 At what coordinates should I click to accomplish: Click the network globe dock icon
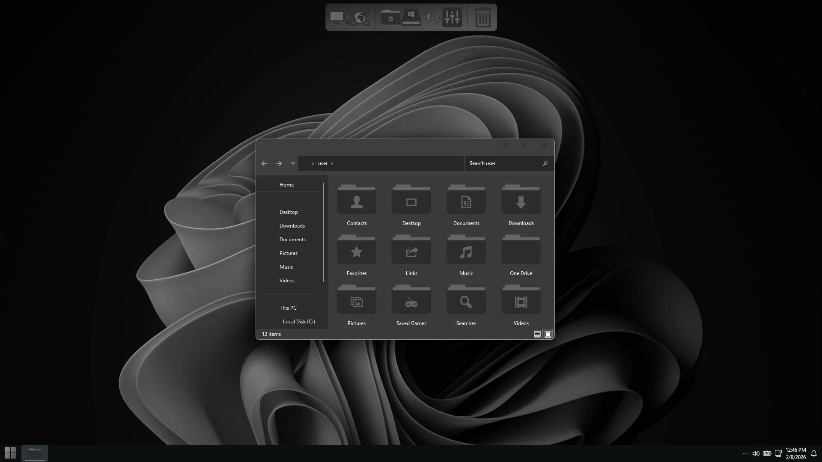(x=360, y=18)
